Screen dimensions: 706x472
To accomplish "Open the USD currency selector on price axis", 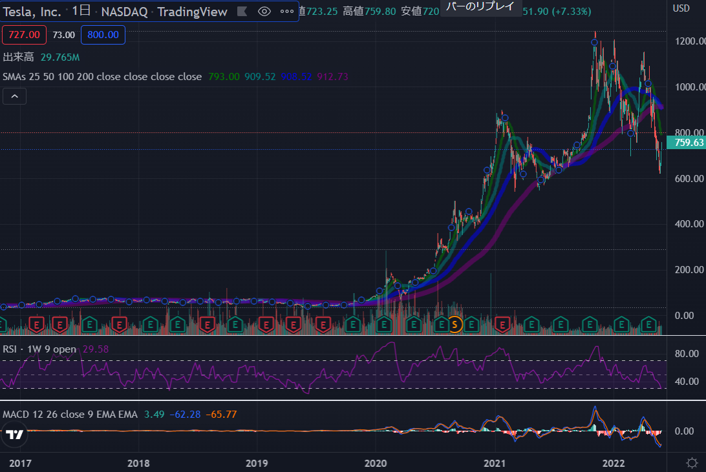I will pyautogui.click(x=681, y=8).
